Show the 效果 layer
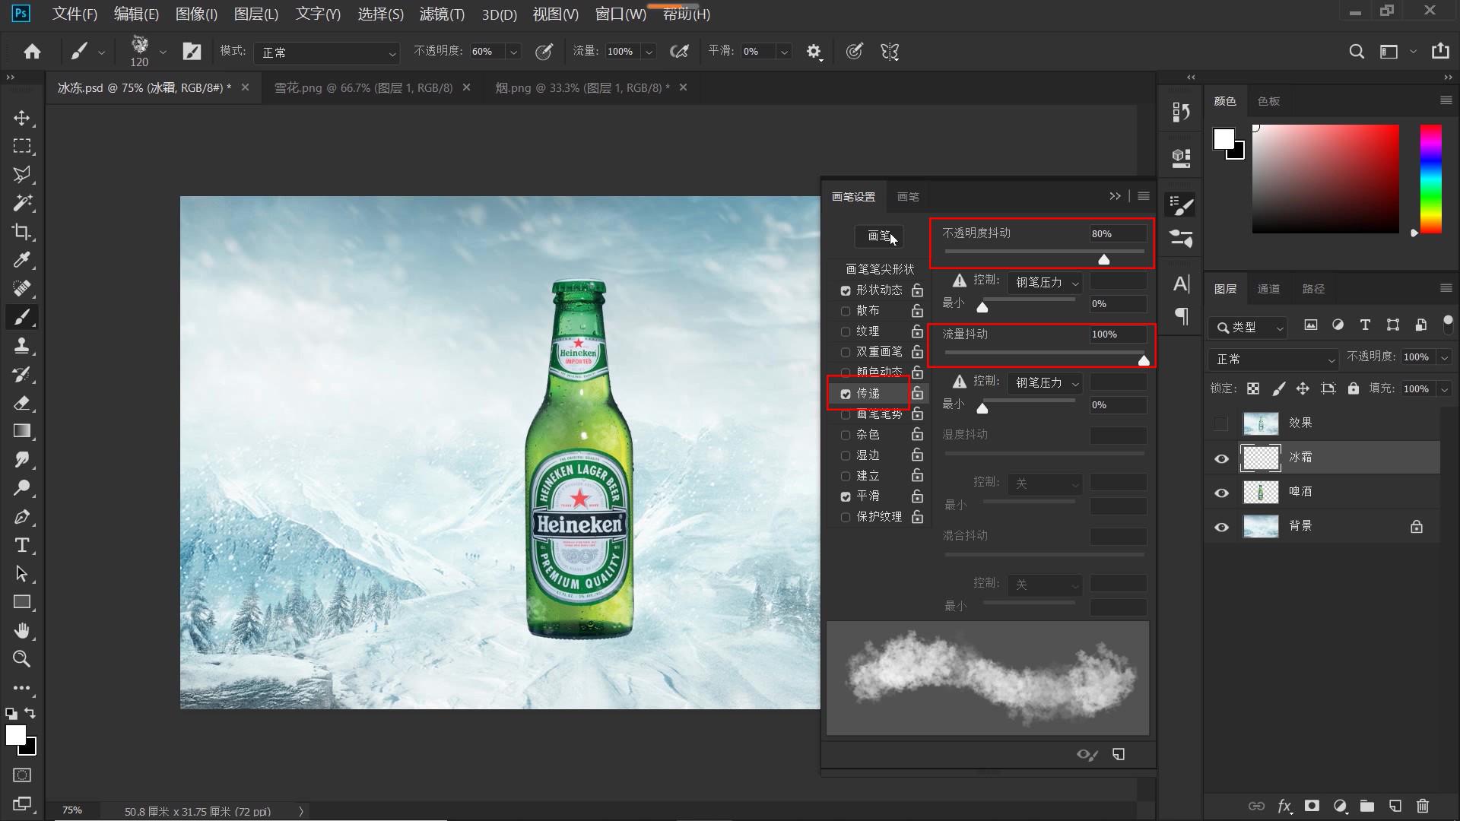 [x=1222, y=423]
